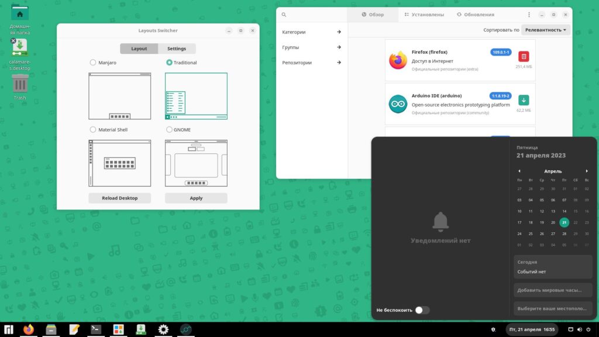
Task: Click the Apply button
Action: [x=196, y=198]
